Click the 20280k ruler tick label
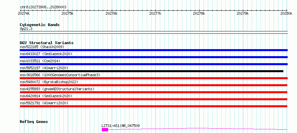297x133 pixels. [x=287, y=13]
